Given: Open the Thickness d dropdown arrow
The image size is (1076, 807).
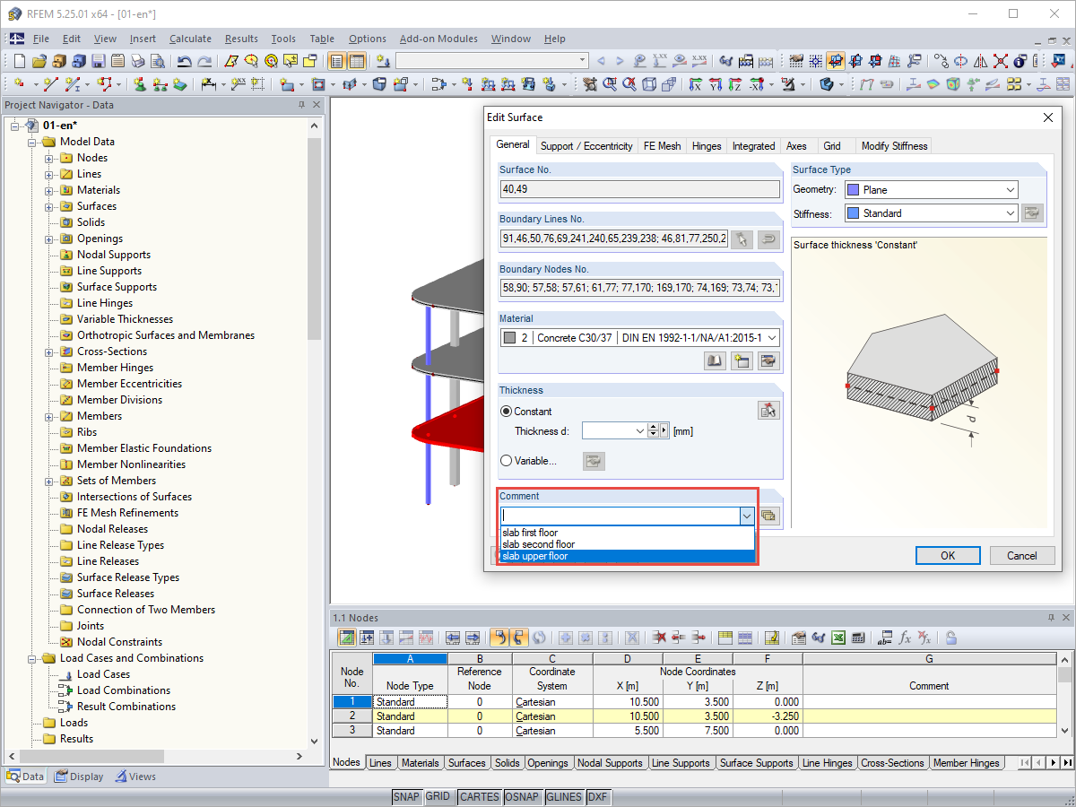Looking at the screenshot, I should [640, 431].
